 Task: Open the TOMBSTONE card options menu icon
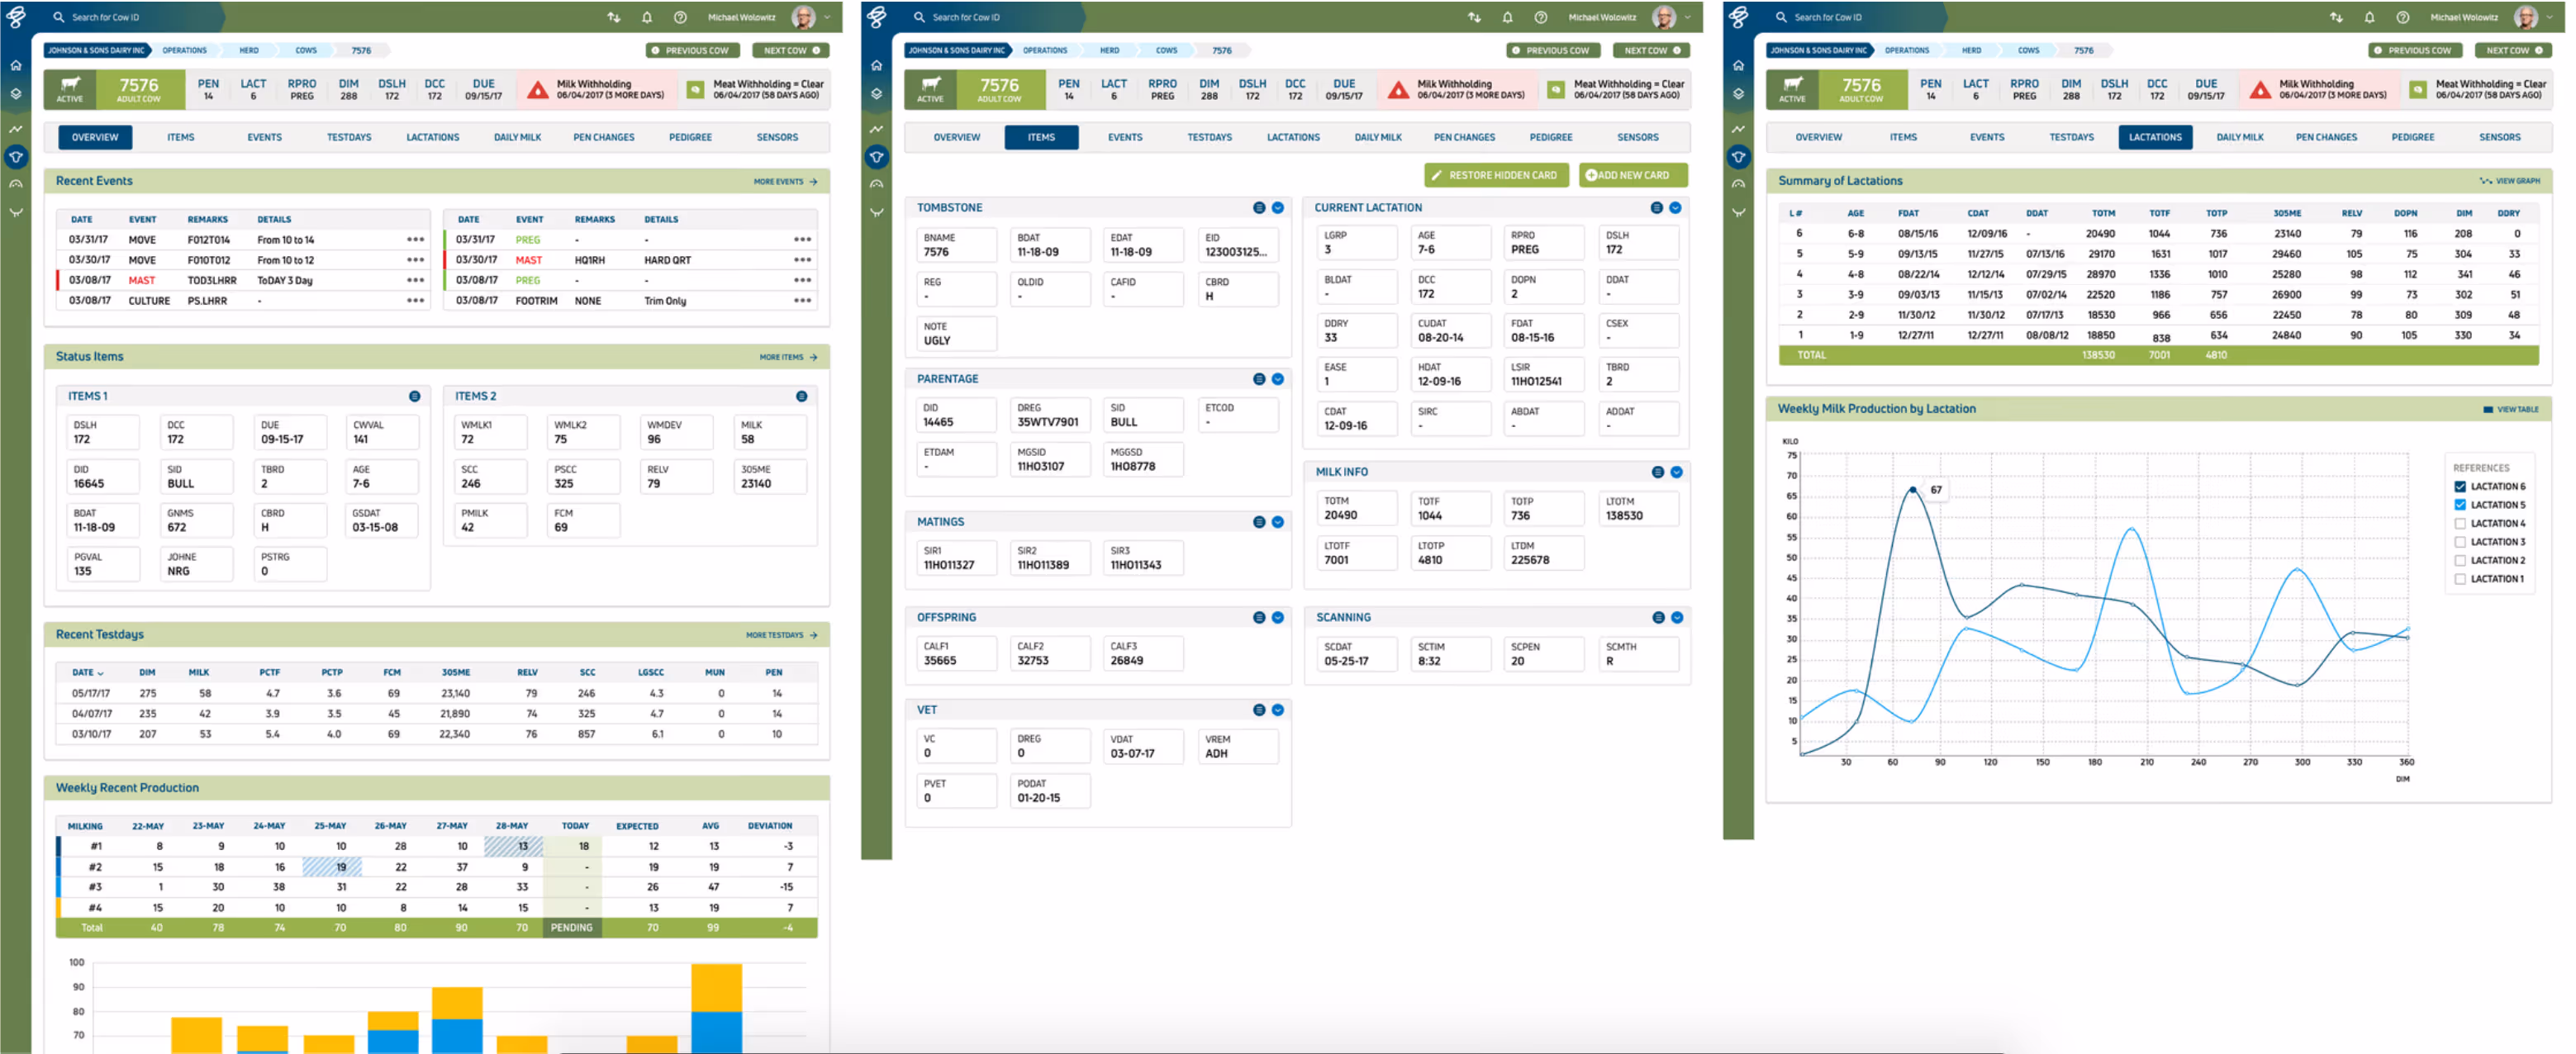pyautogui.click(x=1258, y=208)
